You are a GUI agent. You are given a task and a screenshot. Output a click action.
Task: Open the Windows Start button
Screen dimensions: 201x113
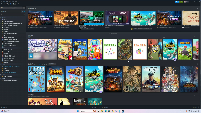(x=78, y=111)
